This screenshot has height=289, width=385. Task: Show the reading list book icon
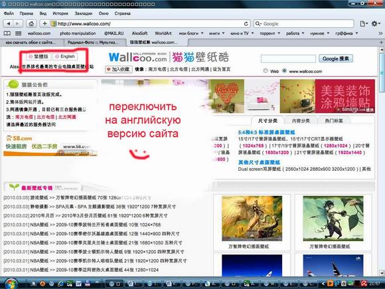point(7,33)
